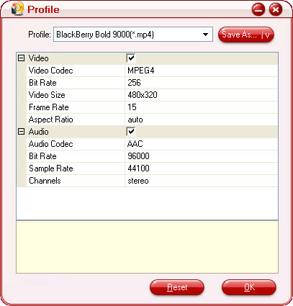Image resolution: width=293 pixels, height=306 pixels.
Task: Click the Channels label
Action: point(45,181)
